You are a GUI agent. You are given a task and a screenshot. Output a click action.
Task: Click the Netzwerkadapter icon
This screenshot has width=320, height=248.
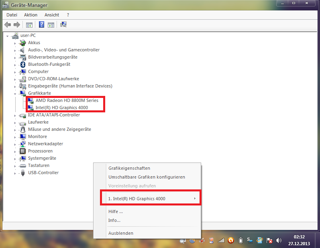(22, 144)
